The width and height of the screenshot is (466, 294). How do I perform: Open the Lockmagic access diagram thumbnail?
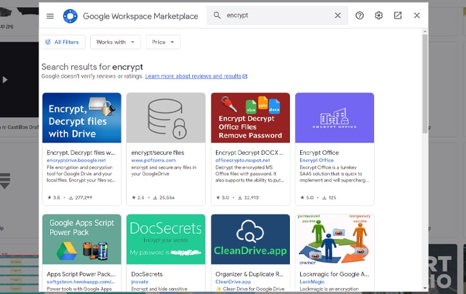(x=335, y=239)
